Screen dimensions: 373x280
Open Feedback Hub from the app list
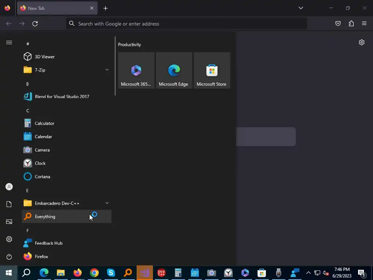(x=66, y=243)
